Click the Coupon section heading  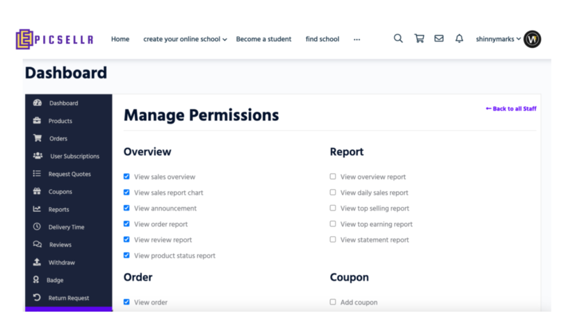pyautogui.click(x=349, y=277)
